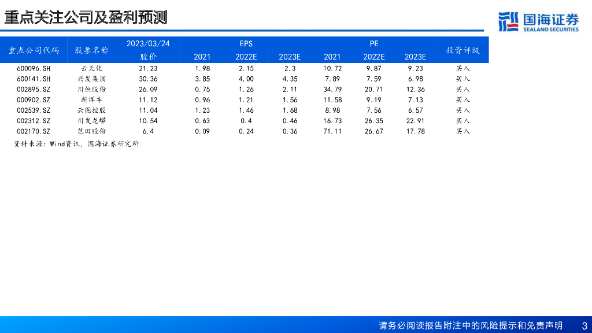Click the 股票名称 column header

coord(92,50)
